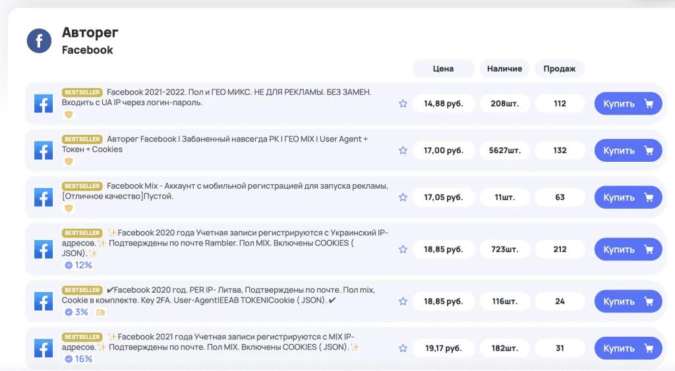
Task: Click sales count 112
Action: pos(560,103)
